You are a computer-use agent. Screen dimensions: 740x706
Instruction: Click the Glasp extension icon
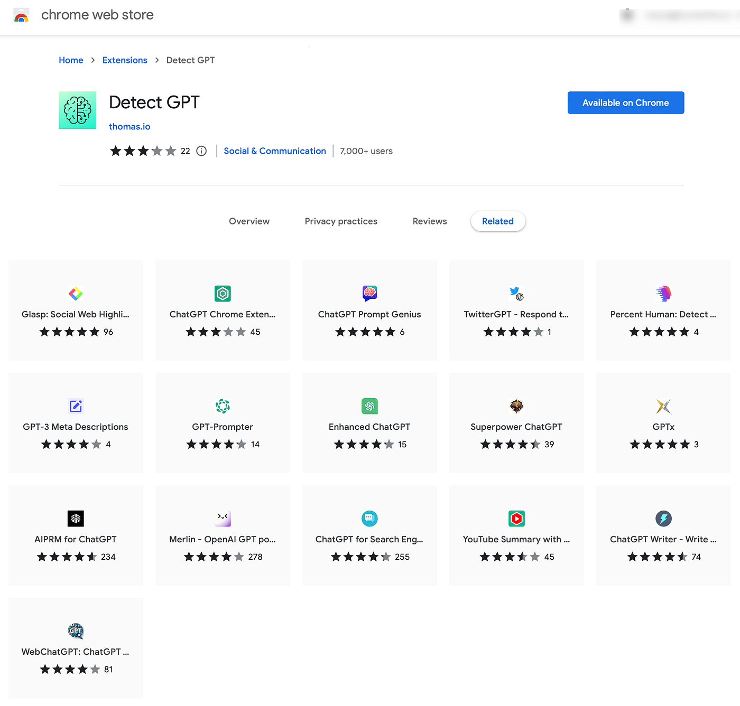click(76, 294)
